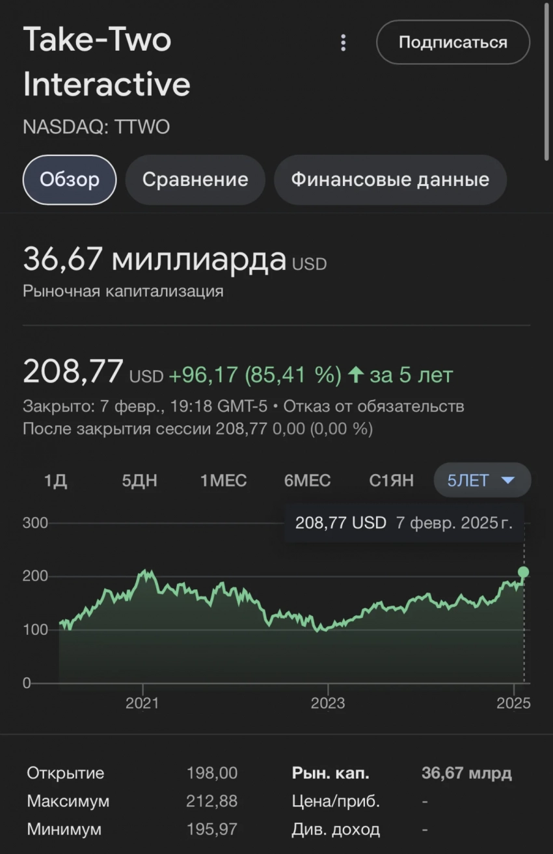
Task: Click the green chart endpoint marker
Action: [x=523, y=572]
